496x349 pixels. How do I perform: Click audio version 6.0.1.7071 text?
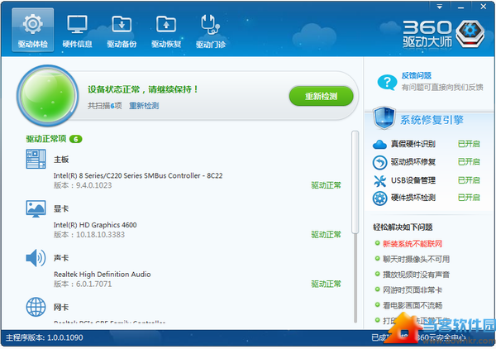tap(83, 284)
